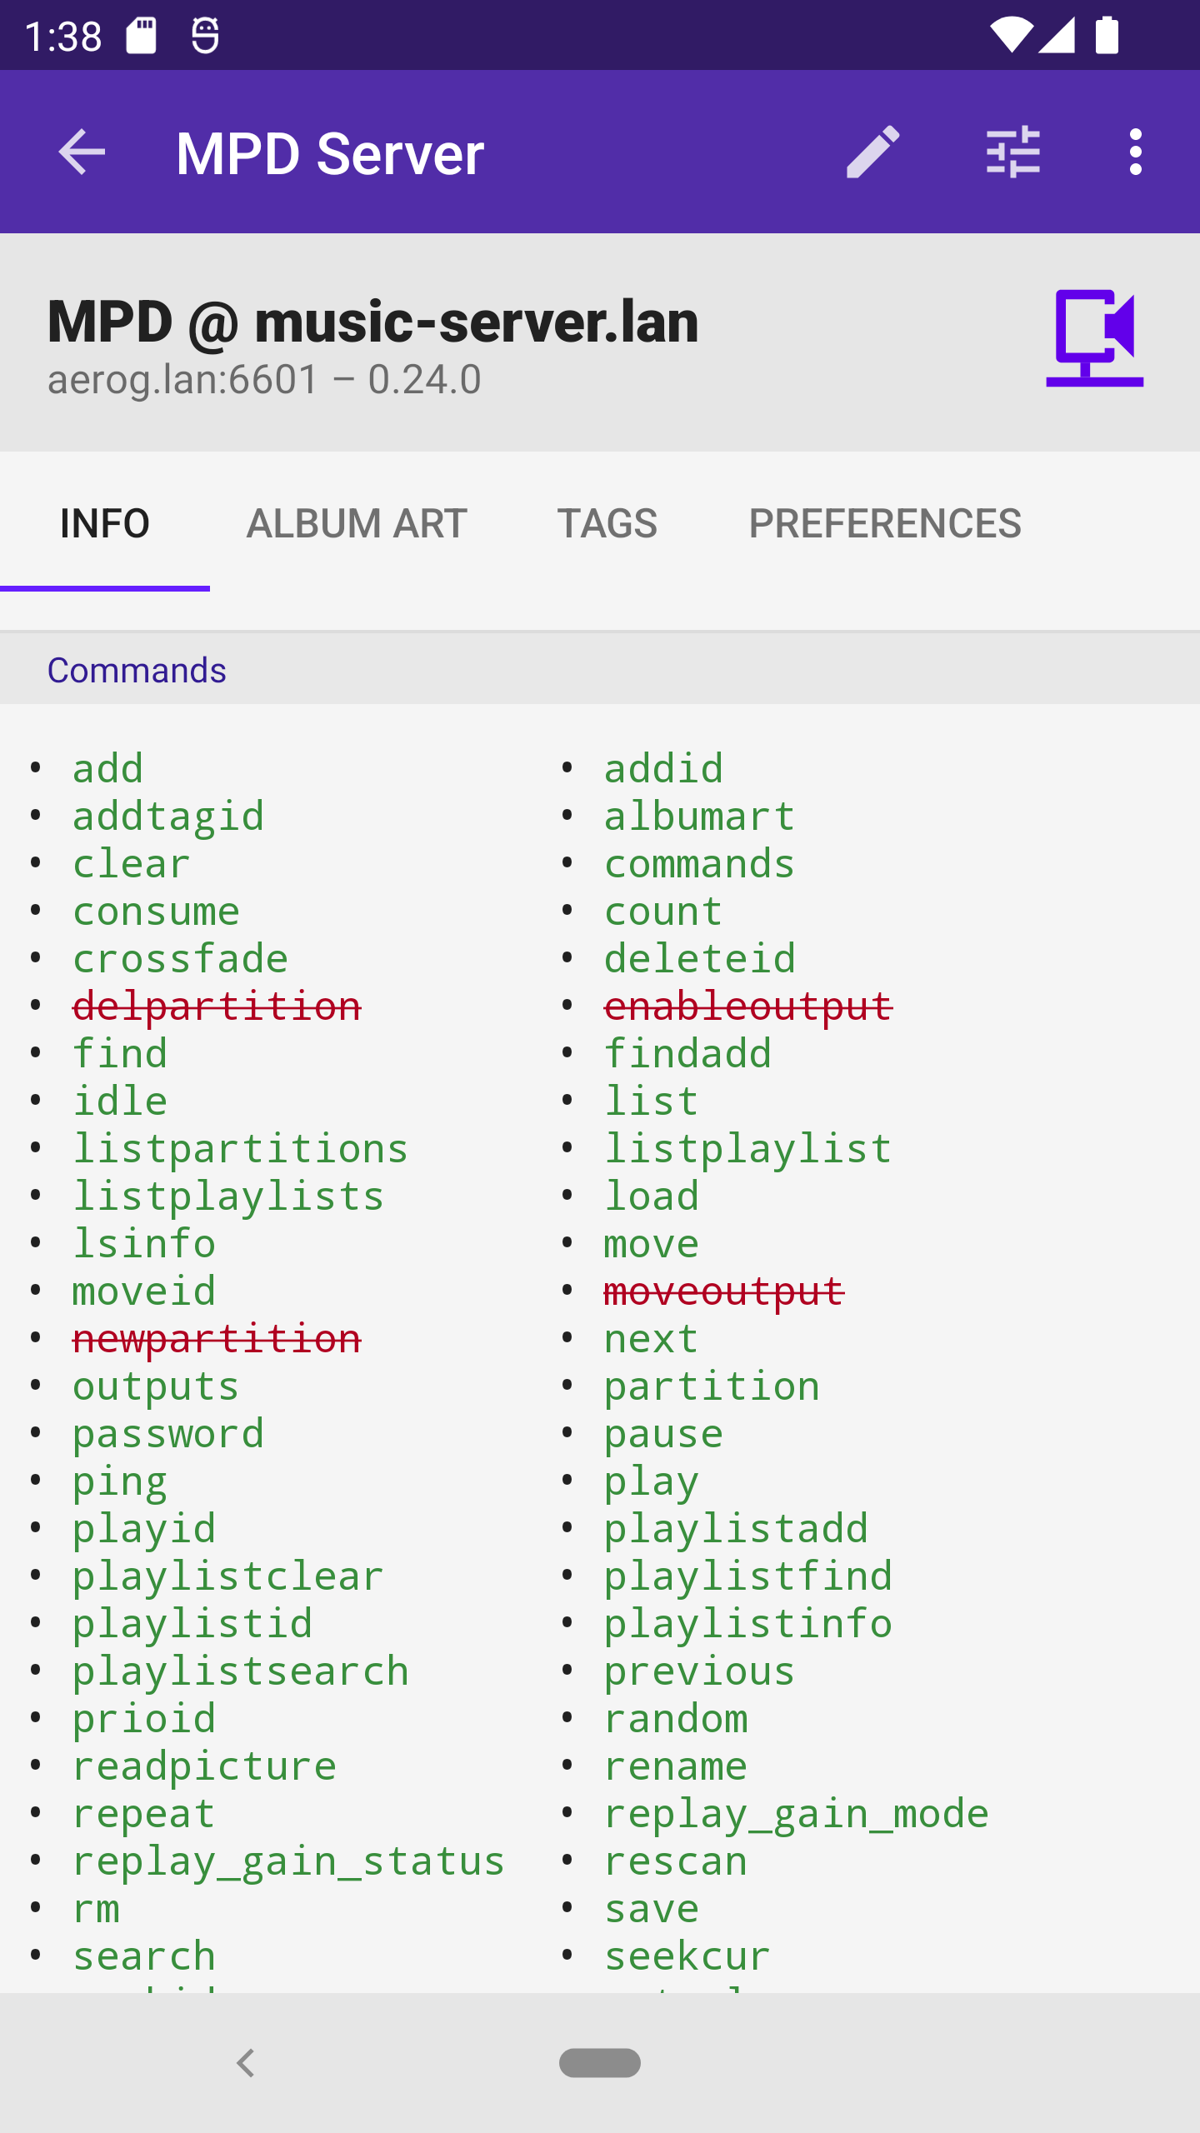This screenshot has width=1200, height=2133.
Task: Tap the struck-through enableoutput command
Action: pos(747,1007)
